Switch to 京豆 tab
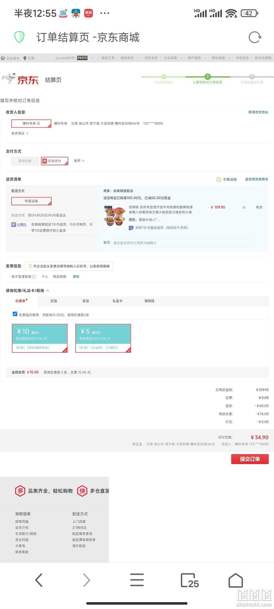274x609 pixels. pyautogui.click(x=86, y=301)
